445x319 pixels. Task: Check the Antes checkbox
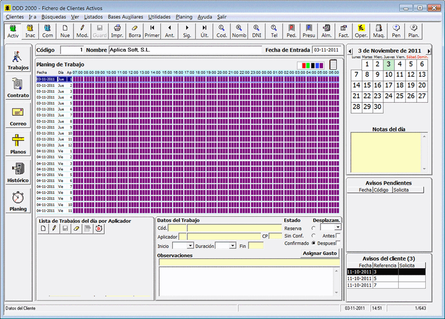pos(338,236)
